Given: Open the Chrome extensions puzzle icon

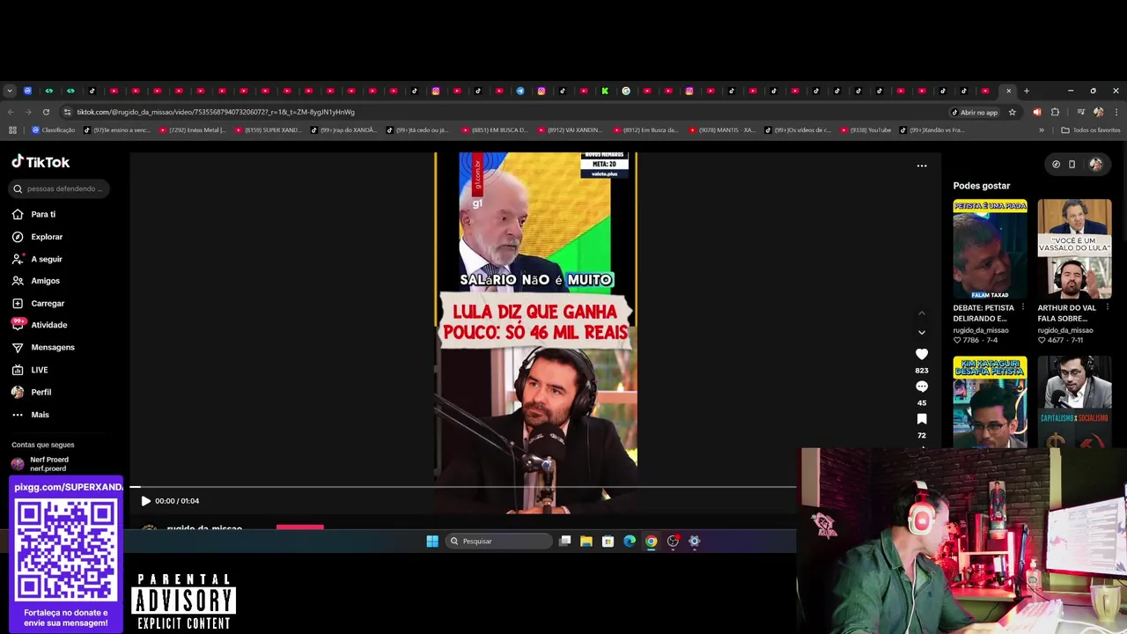Looking at the screenshot, I should tap(1056, 112).
